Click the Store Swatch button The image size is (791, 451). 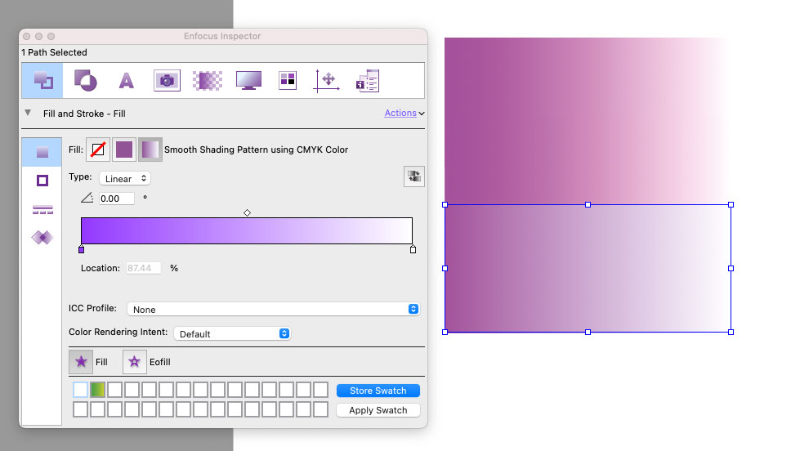378,391
